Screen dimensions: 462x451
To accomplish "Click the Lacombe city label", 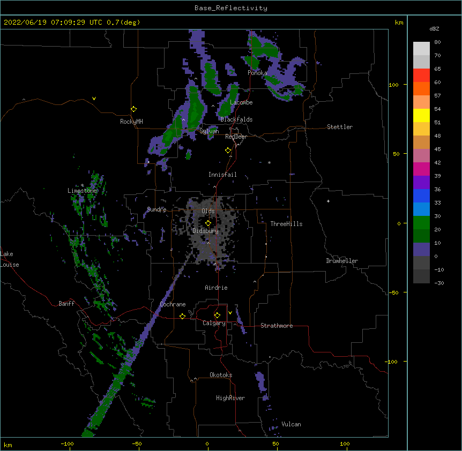I will click(x=241, y=102).
